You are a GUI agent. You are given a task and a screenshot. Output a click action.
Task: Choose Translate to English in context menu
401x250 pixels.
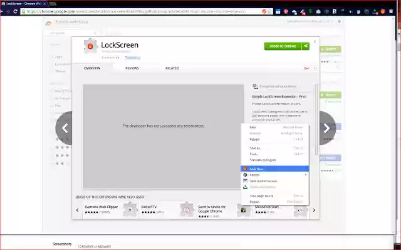click(x=275, y=160)
